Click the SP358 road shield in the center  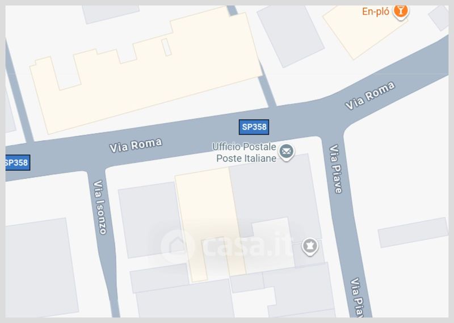(254, 127)
